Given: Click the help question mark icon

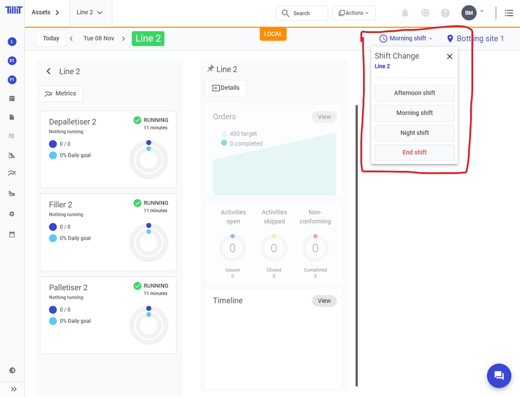Looking at the screenshot, I should click(445, 13).
